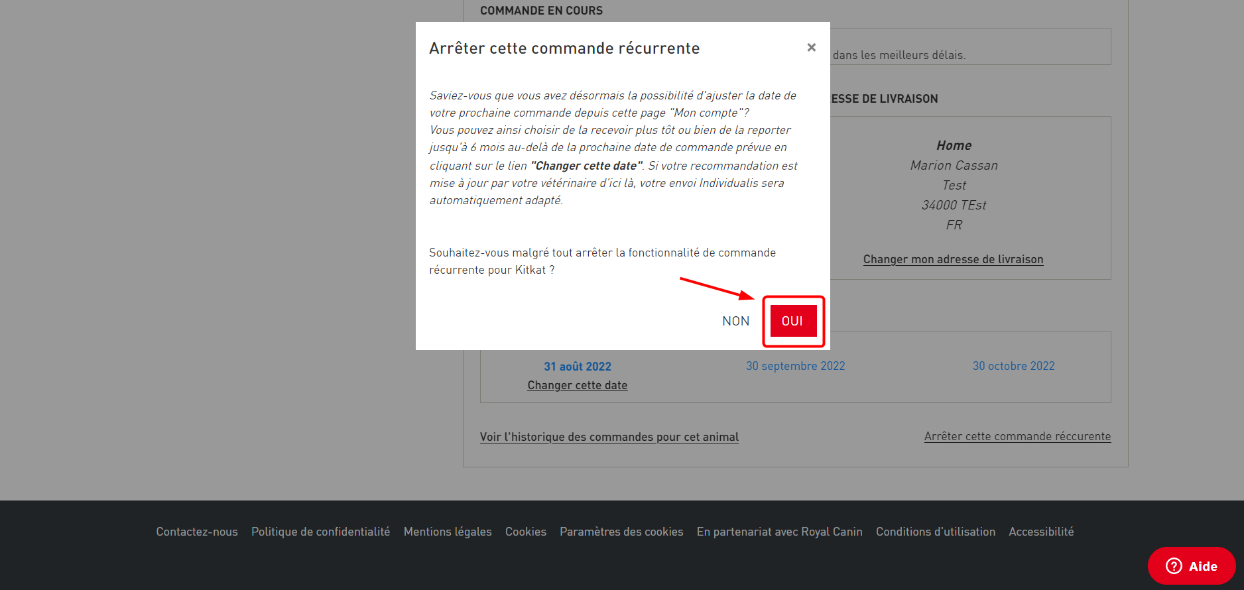Click the name Marion Cassan
The width and height of the screenshot is (1244, 590).
(x=954, y=165)
